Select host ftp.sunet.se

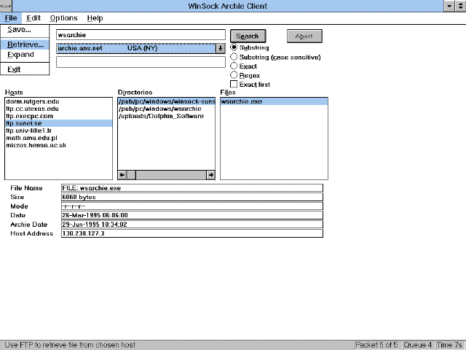59,123
